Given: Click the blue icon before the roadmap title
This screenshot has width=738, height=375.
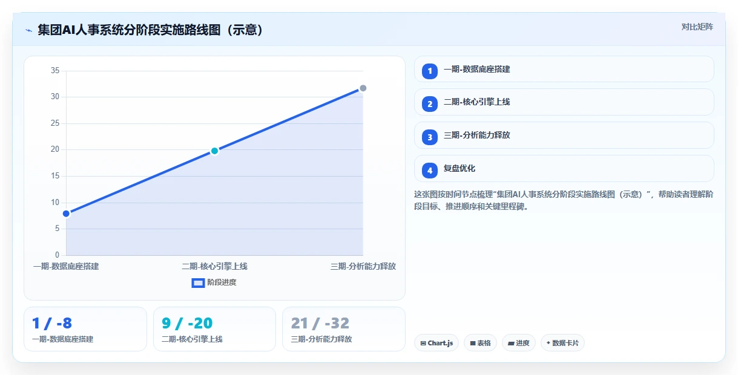Looking at the screenshot, I should pyautogui.click(x=28, y=30).
